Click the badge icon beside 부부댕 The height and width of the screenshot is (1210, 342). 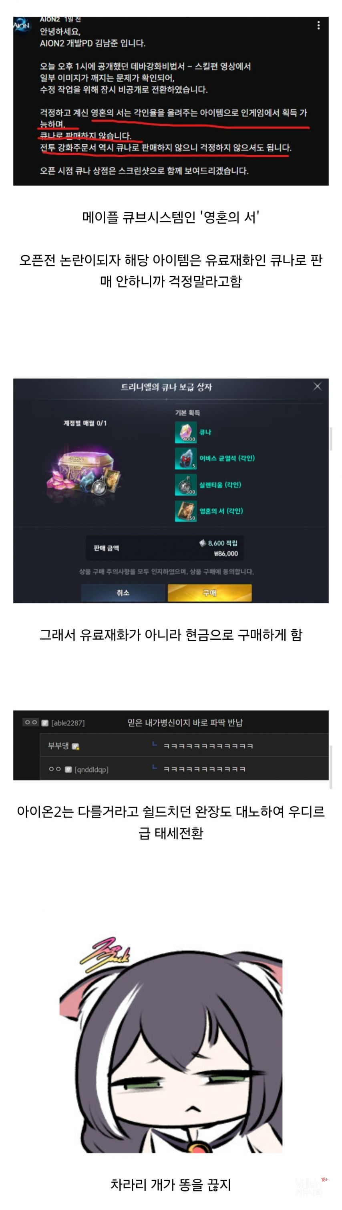point(76,746)
